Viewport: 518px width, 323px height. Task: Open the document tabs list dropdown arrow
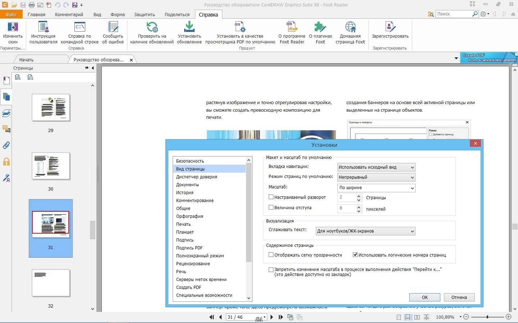click(456, 58)
